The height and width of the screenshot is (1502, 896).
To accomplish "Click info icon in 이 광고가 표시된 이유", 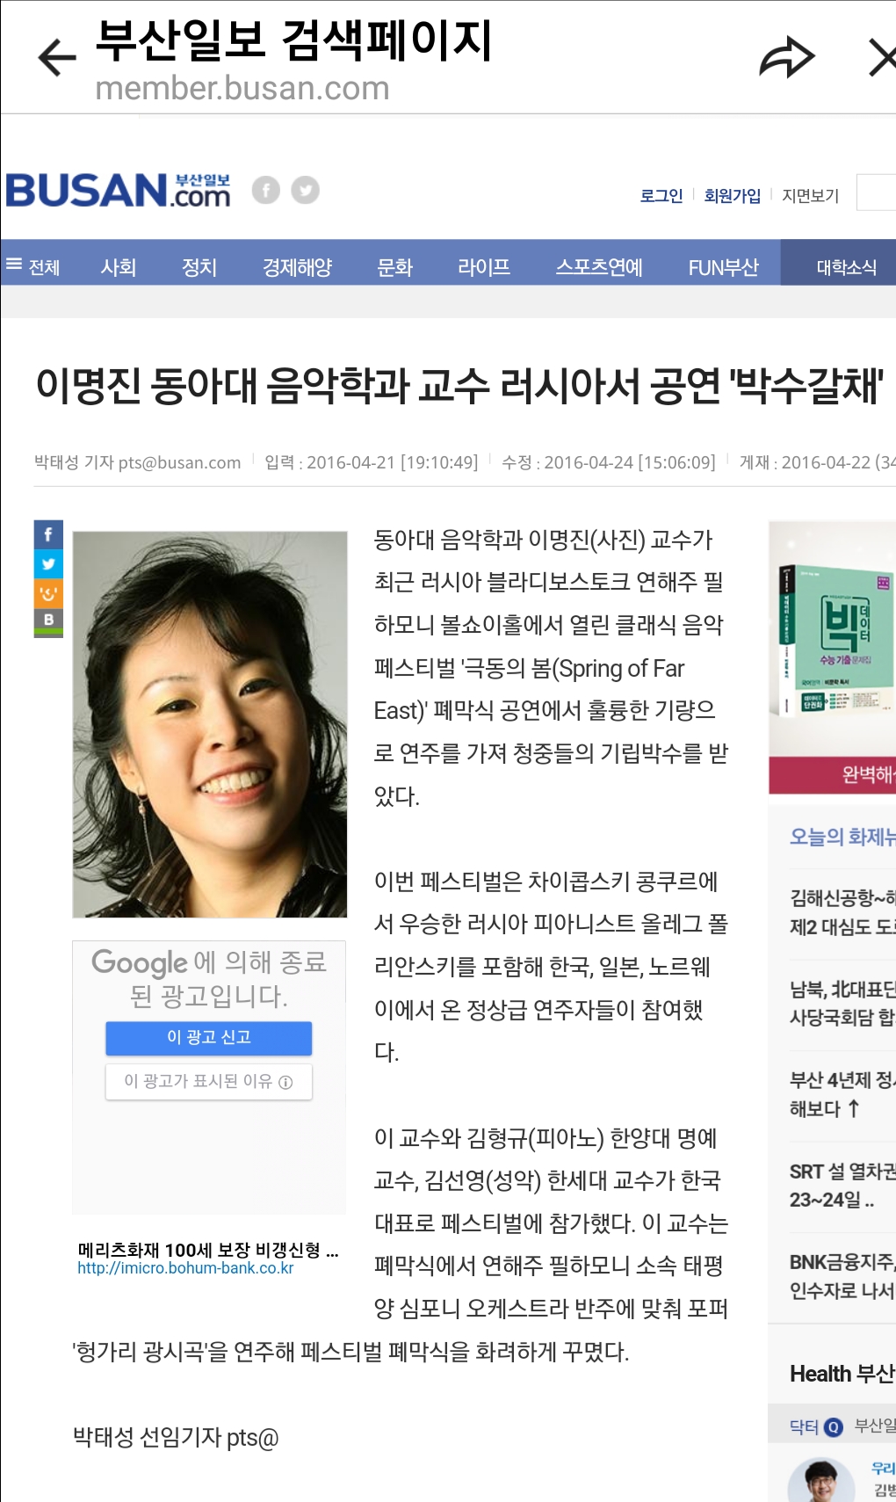I will tap(285, 1082).
